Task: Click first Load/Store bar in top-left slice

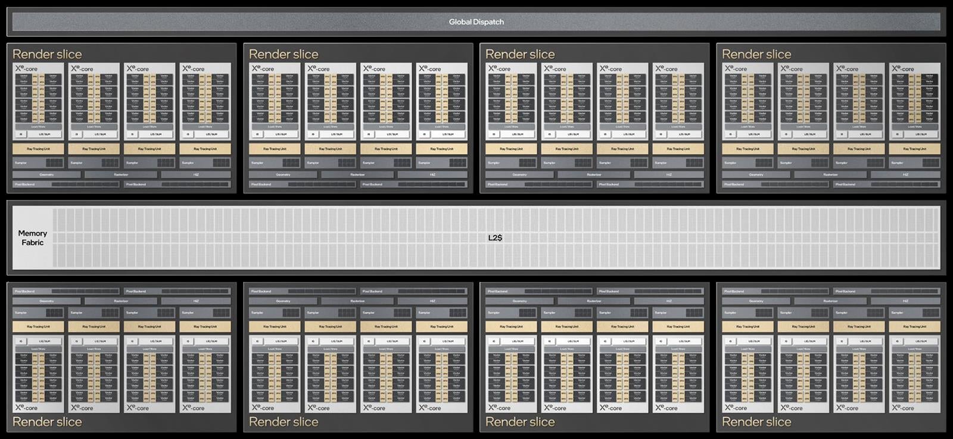Action: 38,127
